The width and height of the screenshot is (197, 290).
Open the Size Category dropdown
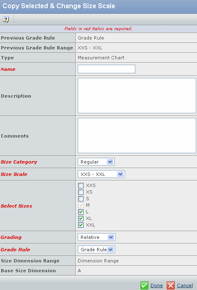coord(96,162)
